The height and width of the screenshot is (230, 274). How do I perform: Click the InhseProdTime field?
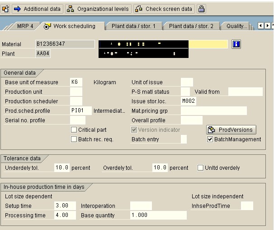click(247, 206)
